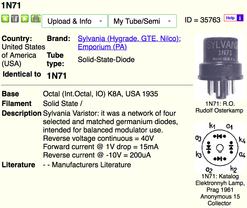Click the Rudolf Osterkamp photo caption
Screen dimensions: 247x208
[220, 107]
